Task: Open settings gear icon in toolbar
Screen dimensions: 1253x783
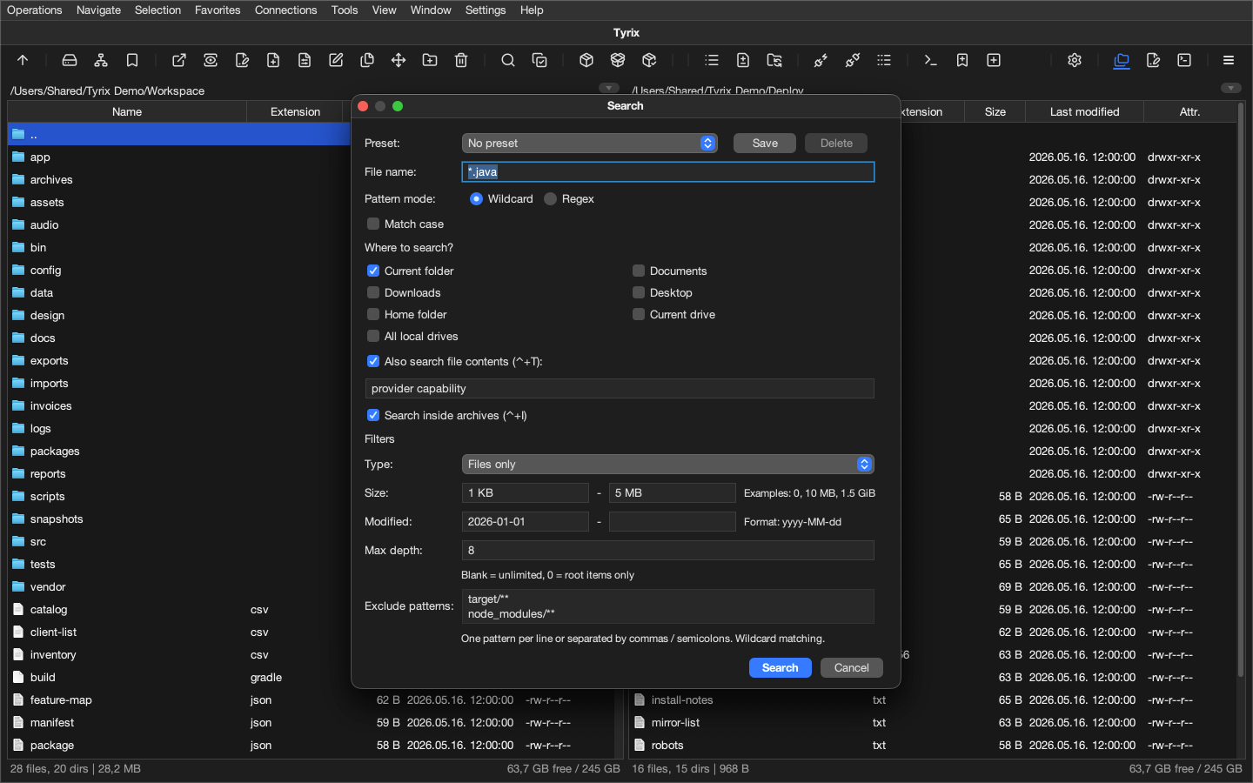Action: tap(1075, 60)
